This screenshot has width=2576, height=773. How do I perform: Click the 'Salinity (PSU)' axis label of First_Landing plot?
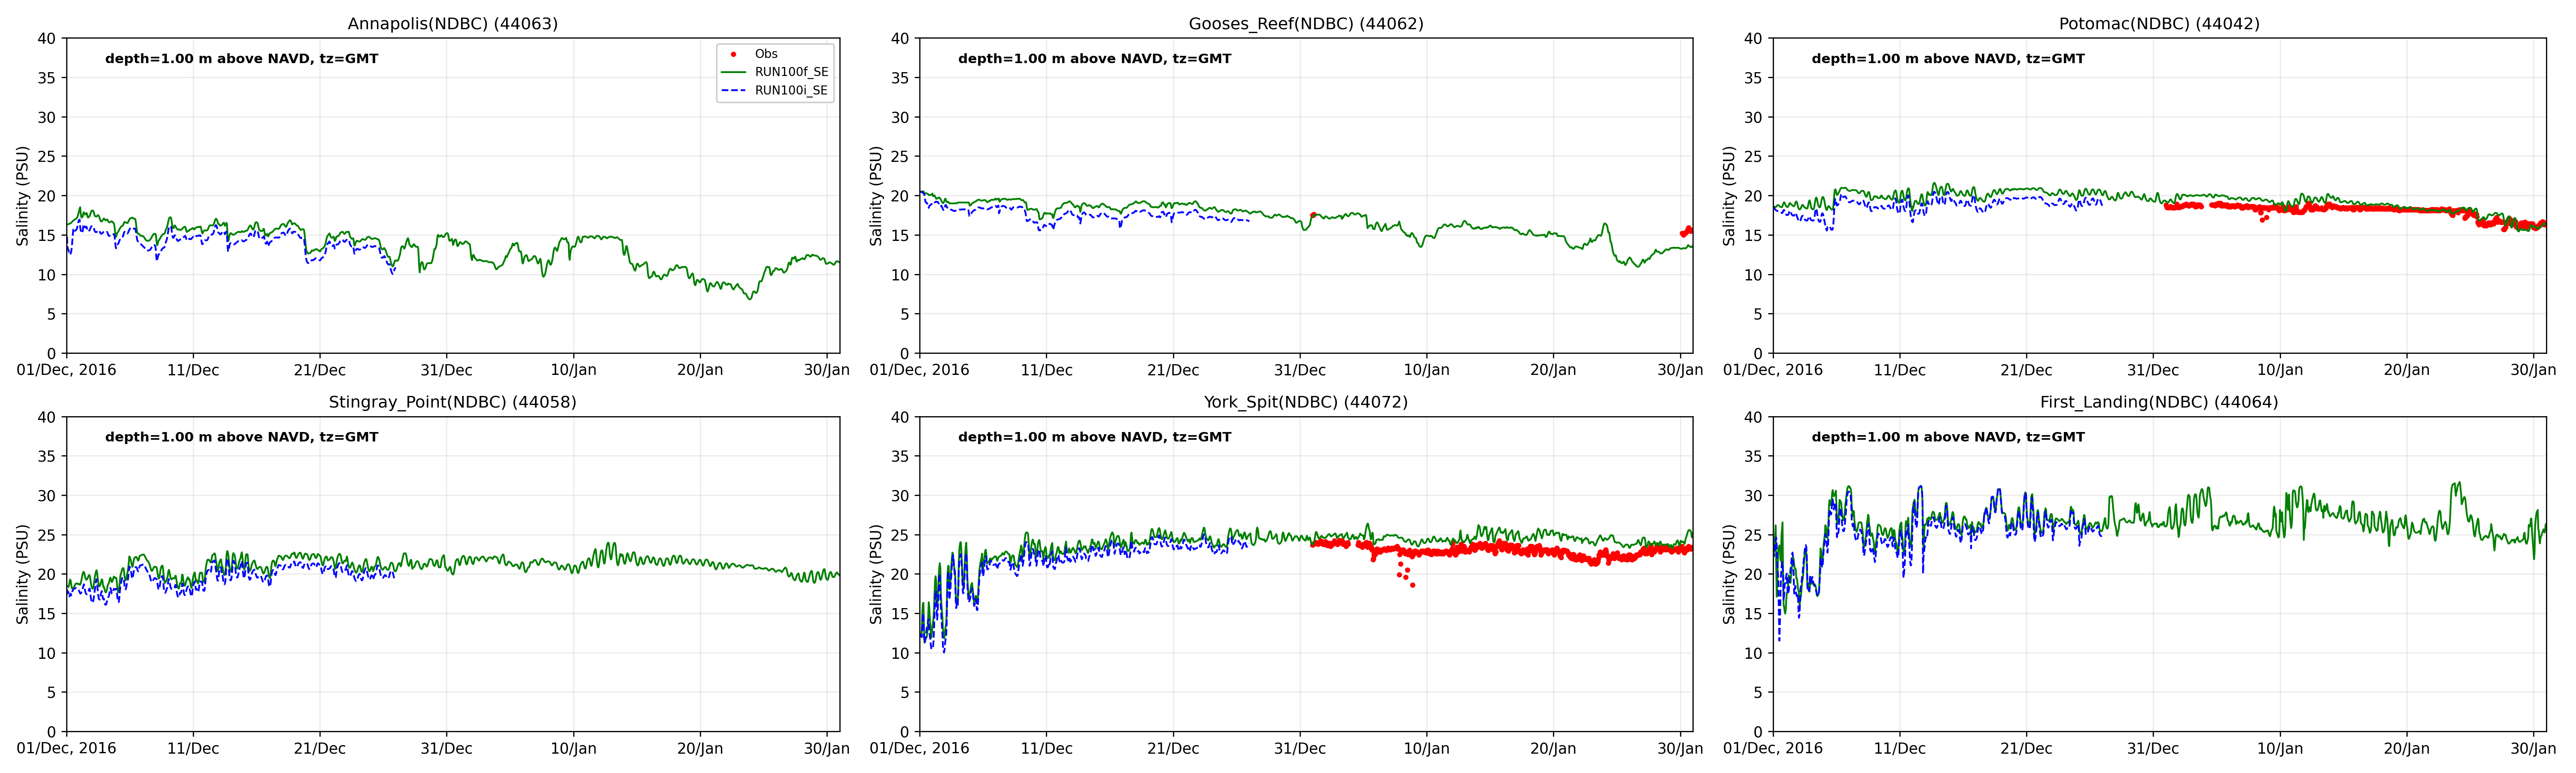pos(1729,574)
